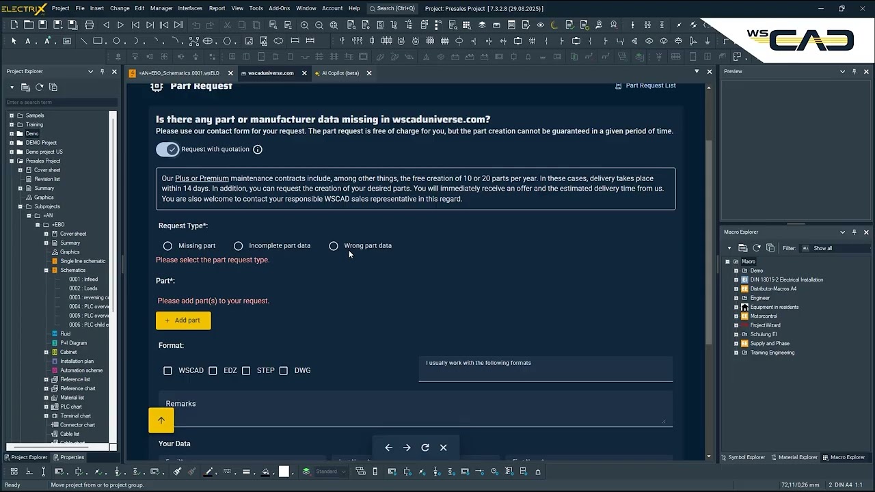
Task: Check the WSCAD format checkbox
Action: [167, 370]
